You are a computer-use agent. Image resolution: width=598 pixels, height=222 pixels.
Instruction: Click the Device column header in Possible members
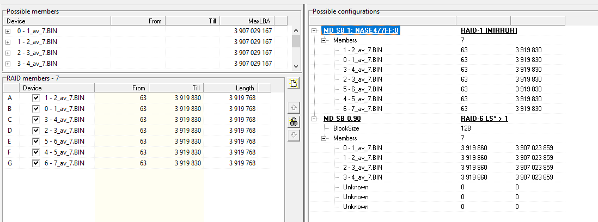[x=57, y=21]
